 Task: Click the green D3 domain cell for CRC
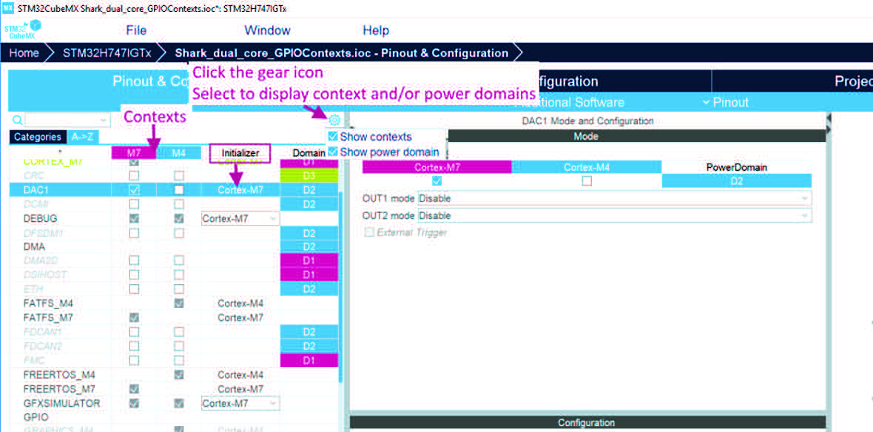pyautogui.click(x=309, y=175)
